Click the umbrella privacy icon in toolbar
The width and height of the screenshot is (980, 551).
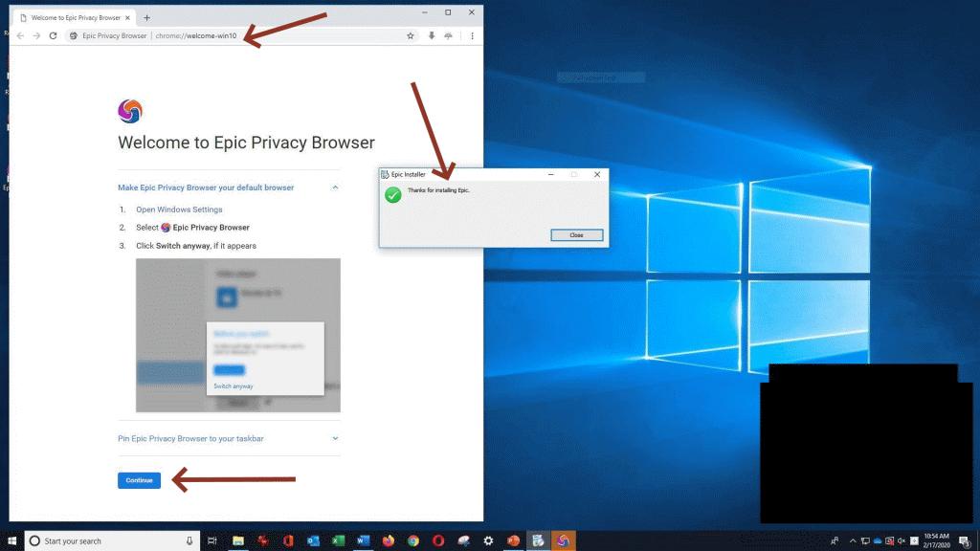(x=449, y=35)
